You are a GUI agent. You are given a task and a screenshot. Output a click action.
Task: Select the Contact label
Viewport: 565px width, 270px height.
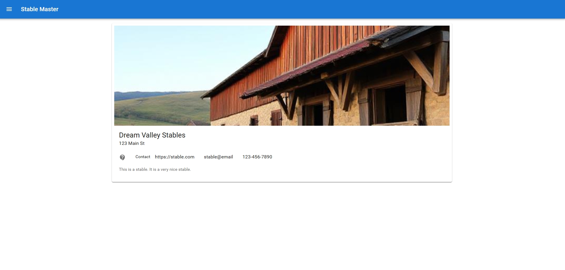[x=143, y=157]
